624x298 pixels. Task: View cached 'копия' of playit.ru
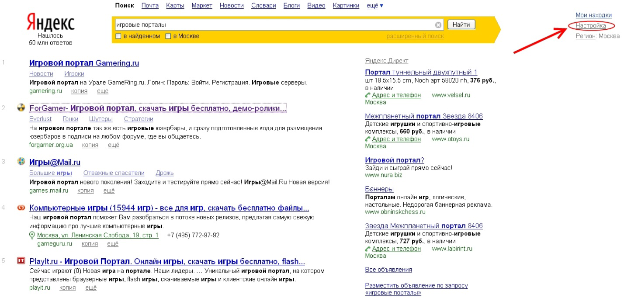pos(68,288)
